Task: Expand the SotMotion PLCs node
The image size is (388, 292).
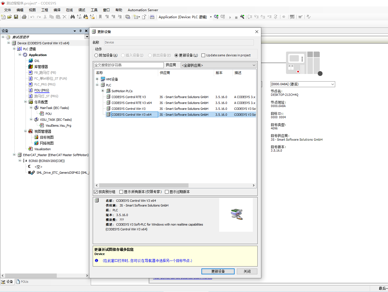Action: pyautogui.click(x=103, y=91)
